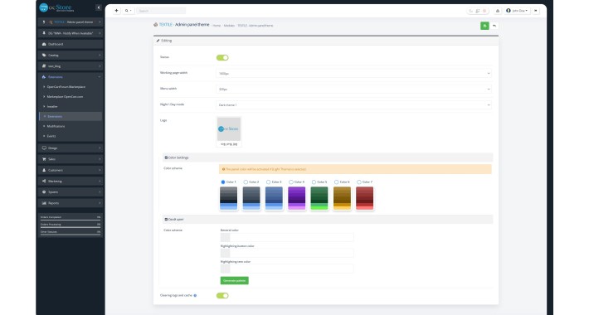Open the Night / Day mode dropdown
The height and width of the screenshot is (315, 589).
[354, 105]
